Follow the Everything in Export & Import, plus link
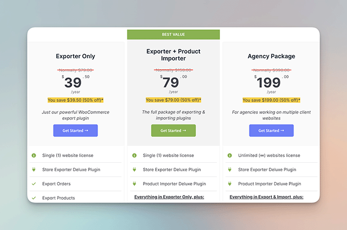The height and width of the screenshot is (230, 347). 266,197
